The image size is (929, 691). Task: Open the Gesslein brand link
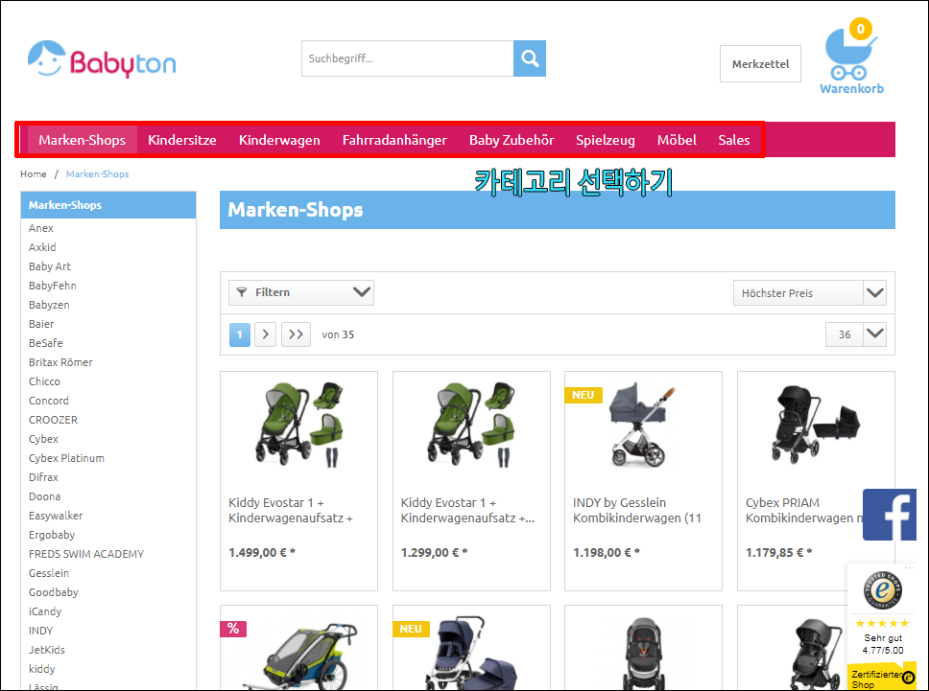pos(49,573)
